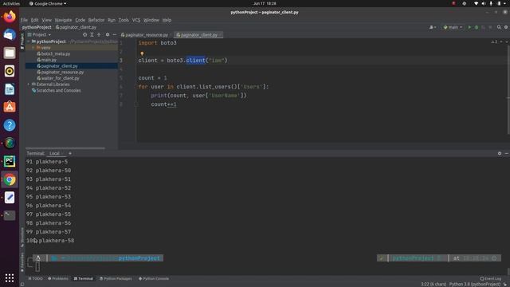Open IDE settings gear in top toolbar
The height and width of the screenshot is (287, 510).
point(506,27)
